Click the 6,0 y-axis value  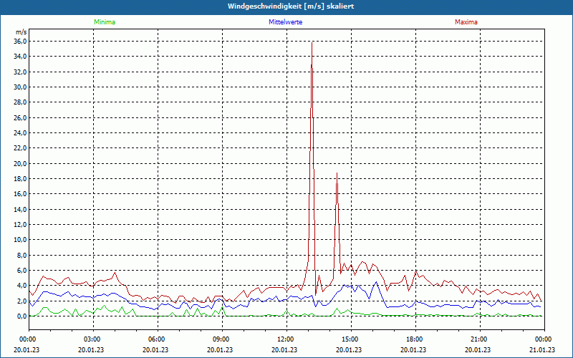coord(21,271)
